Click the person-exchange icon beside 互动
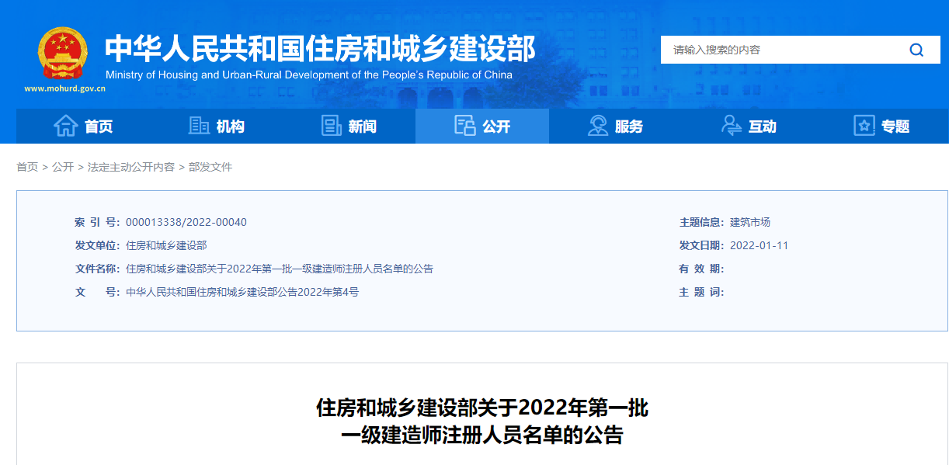 point(732,126)
